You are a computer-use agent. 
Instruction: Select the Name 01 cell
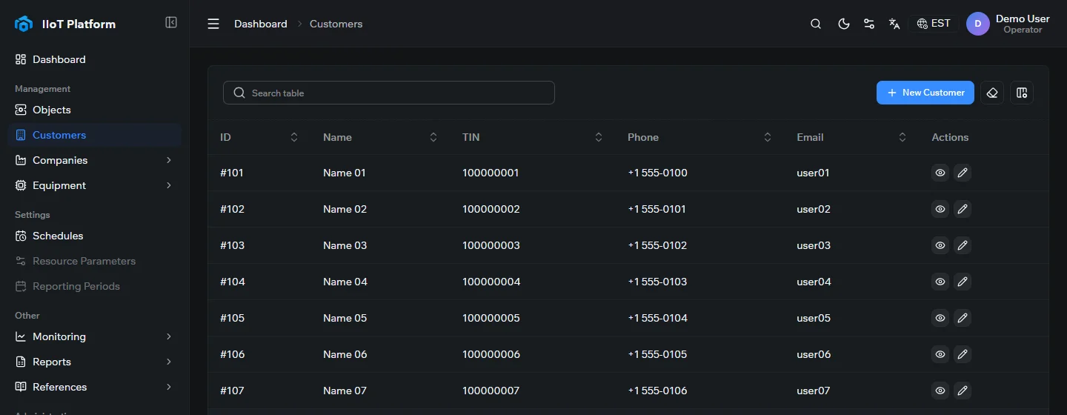tap(345, 173)
